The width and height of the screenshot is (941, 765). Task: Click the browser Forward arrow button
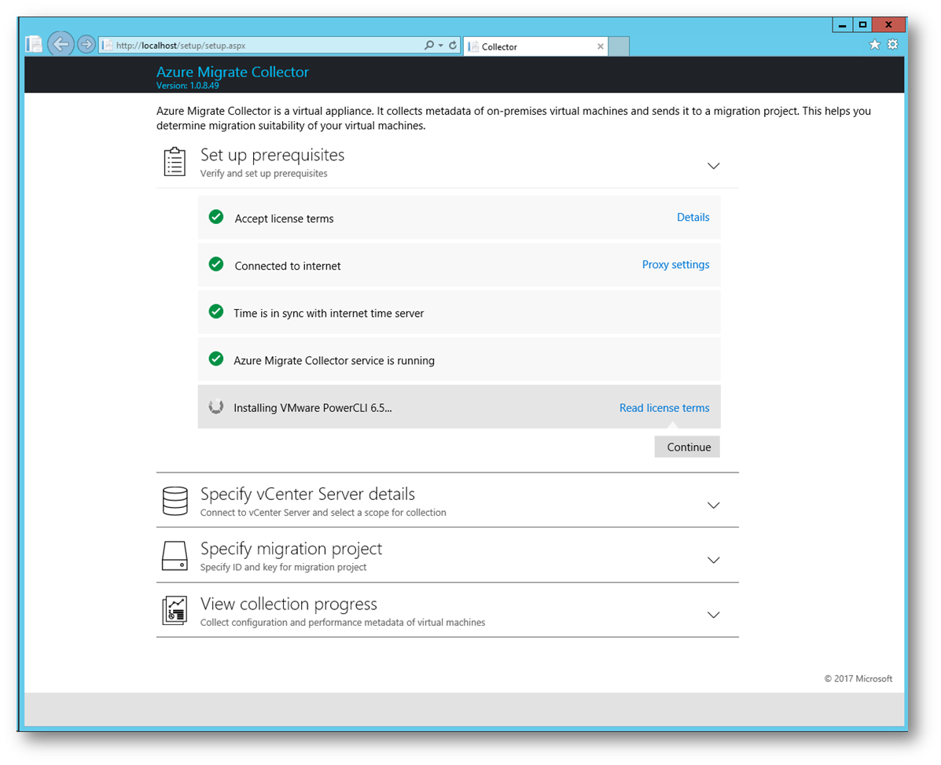86,44
